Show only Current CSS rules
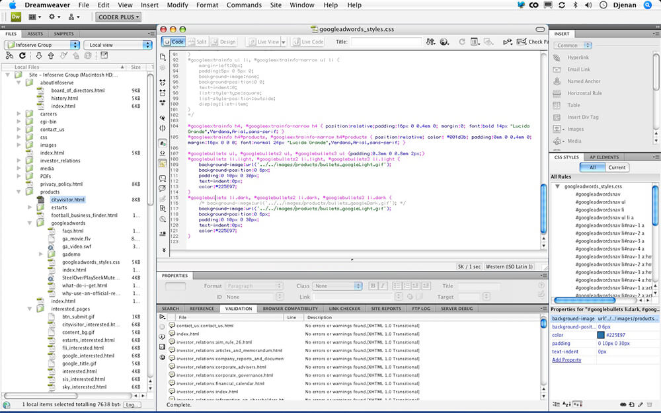661x413 pixels. 617,168
